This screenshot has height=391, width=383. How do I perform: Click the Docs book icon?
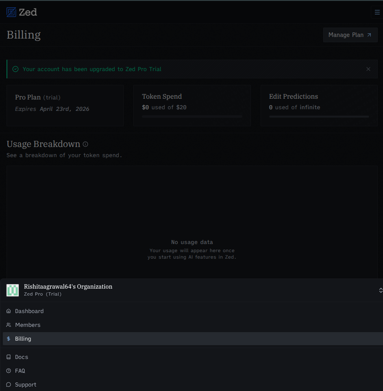(9, 357)
